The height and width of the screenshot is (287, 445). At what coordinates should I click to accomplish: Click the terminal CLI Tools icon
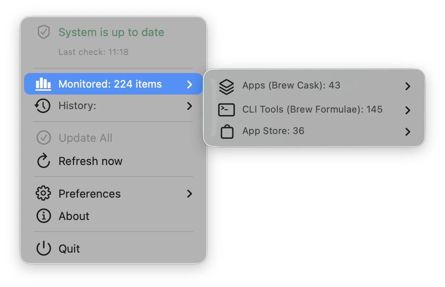click(226, 110)
